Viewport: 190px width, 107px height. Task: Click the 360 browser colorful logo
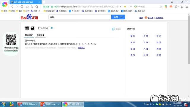[5, 4]
